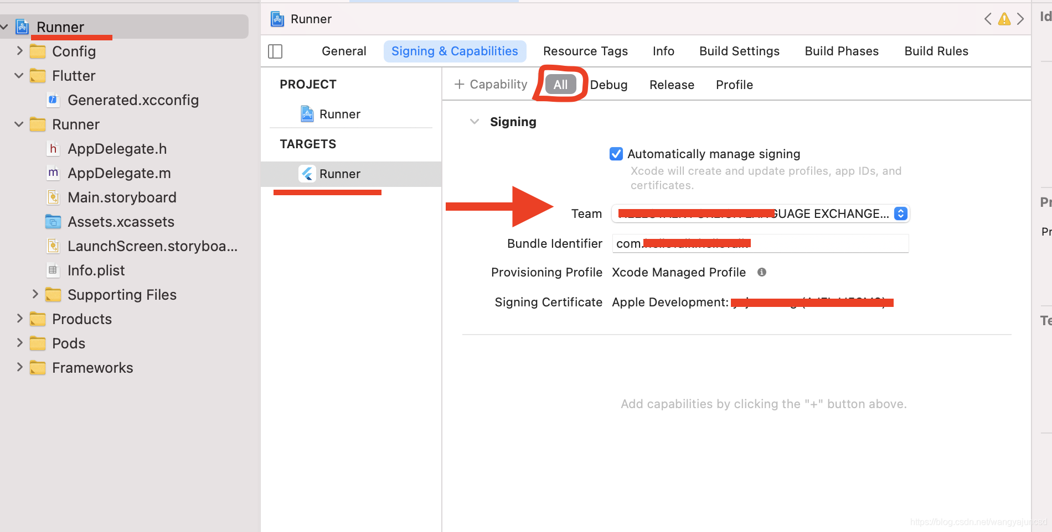
Task: Select Main.storyboard file name
Action: click(x=122, y=197)
